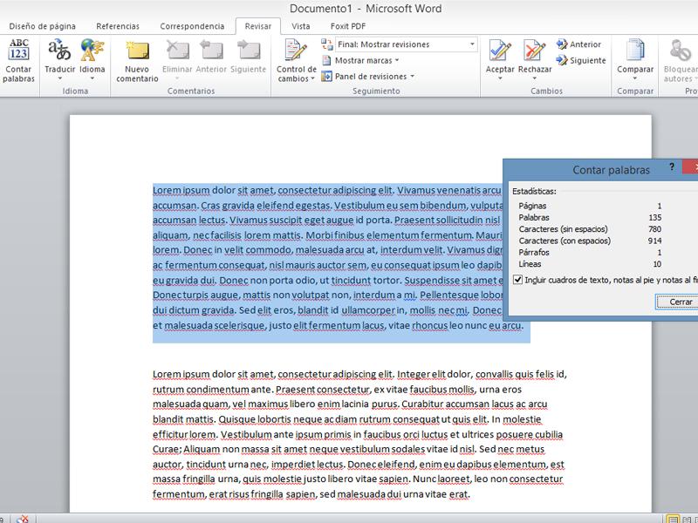The height and width of the screenshot is (523, 698).
Task: Expand the Panel de revisiones dropdown
Action: pos(368,77)
